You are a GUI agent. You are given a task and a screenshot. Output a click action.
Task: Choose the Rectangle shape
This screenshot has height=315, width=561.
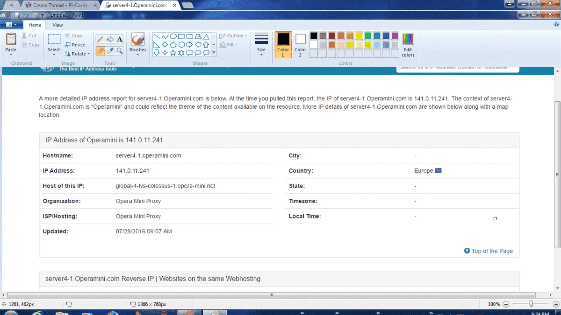(x=181, y=36)
